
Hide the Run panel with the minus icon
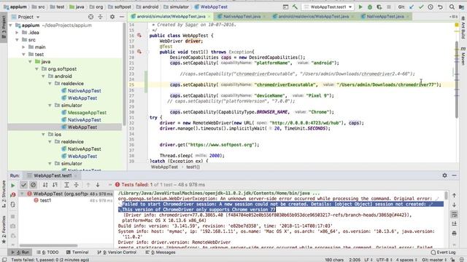(x=454, y=175)
